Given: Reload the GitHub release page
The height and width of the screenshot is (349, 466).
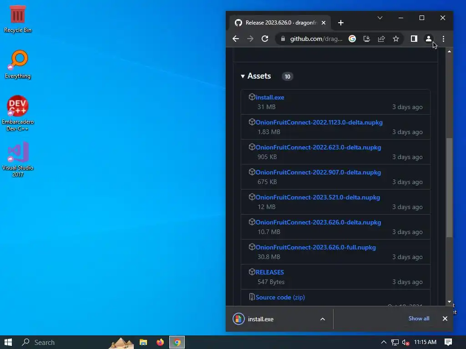Looking at the screenshot, I should (x=265, y=39).
